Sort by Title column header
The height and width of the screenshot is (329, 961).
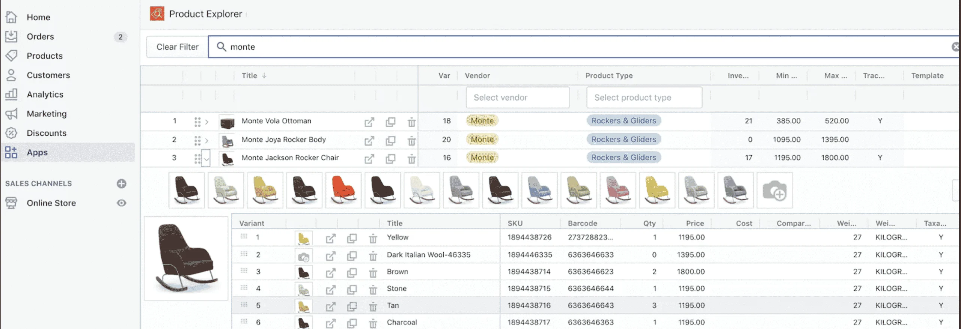pyautogui.click(x=254, y=75)
